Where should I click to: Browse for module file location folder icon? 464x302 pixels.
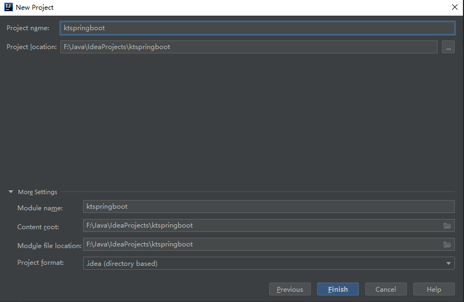447,245
